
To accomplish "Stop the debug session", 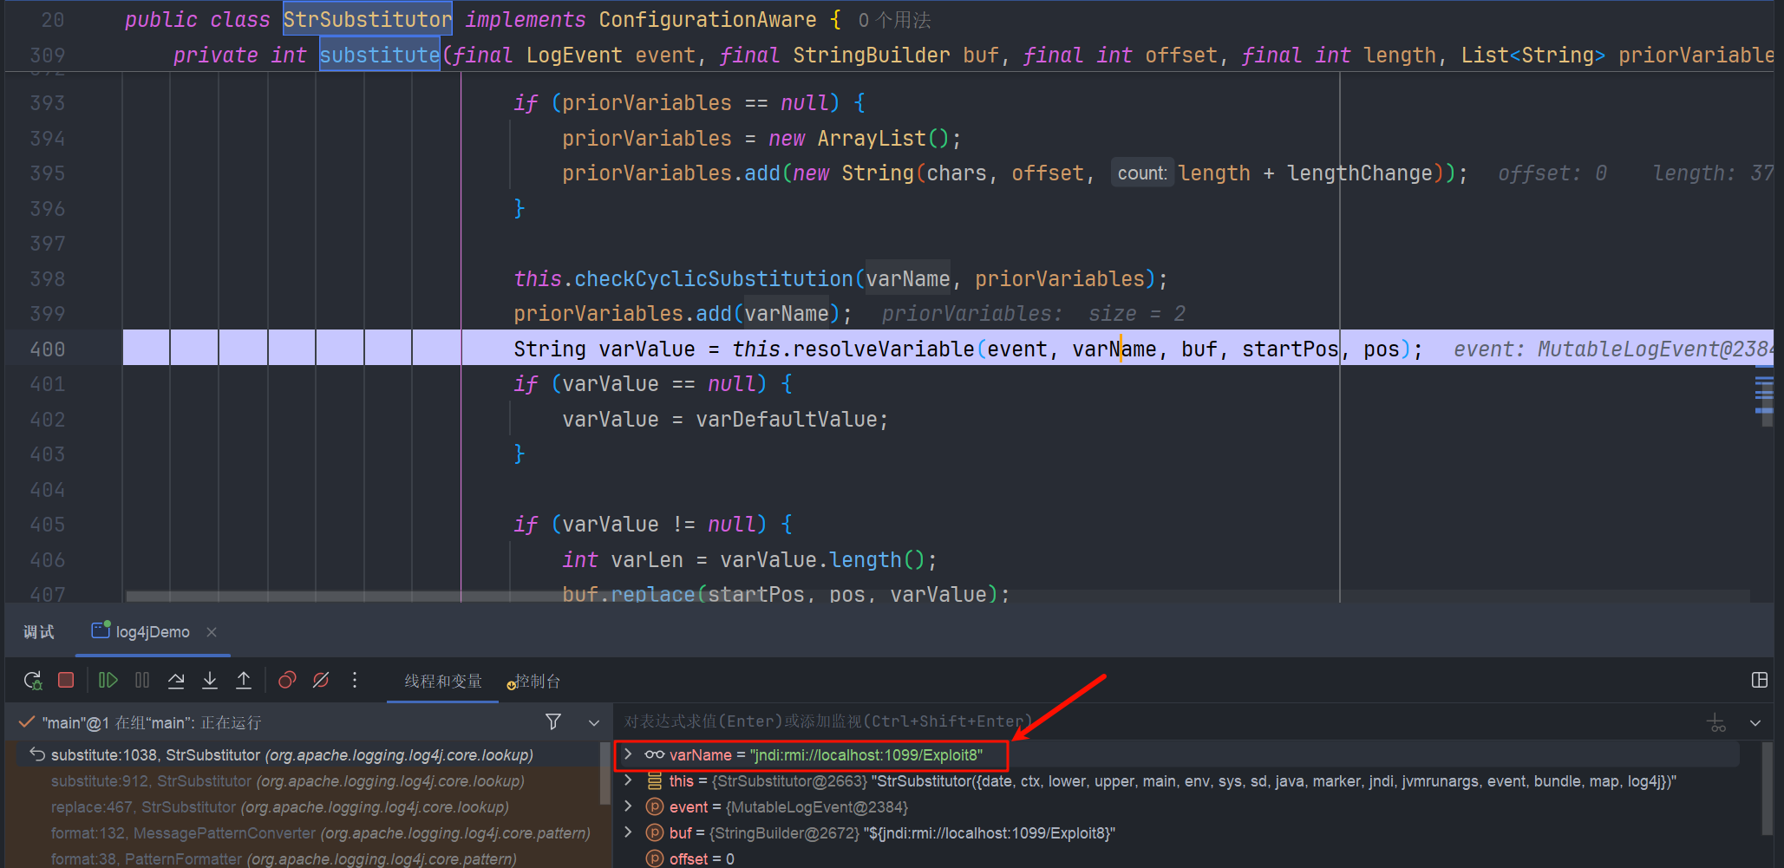I will [x=66, y=681].
